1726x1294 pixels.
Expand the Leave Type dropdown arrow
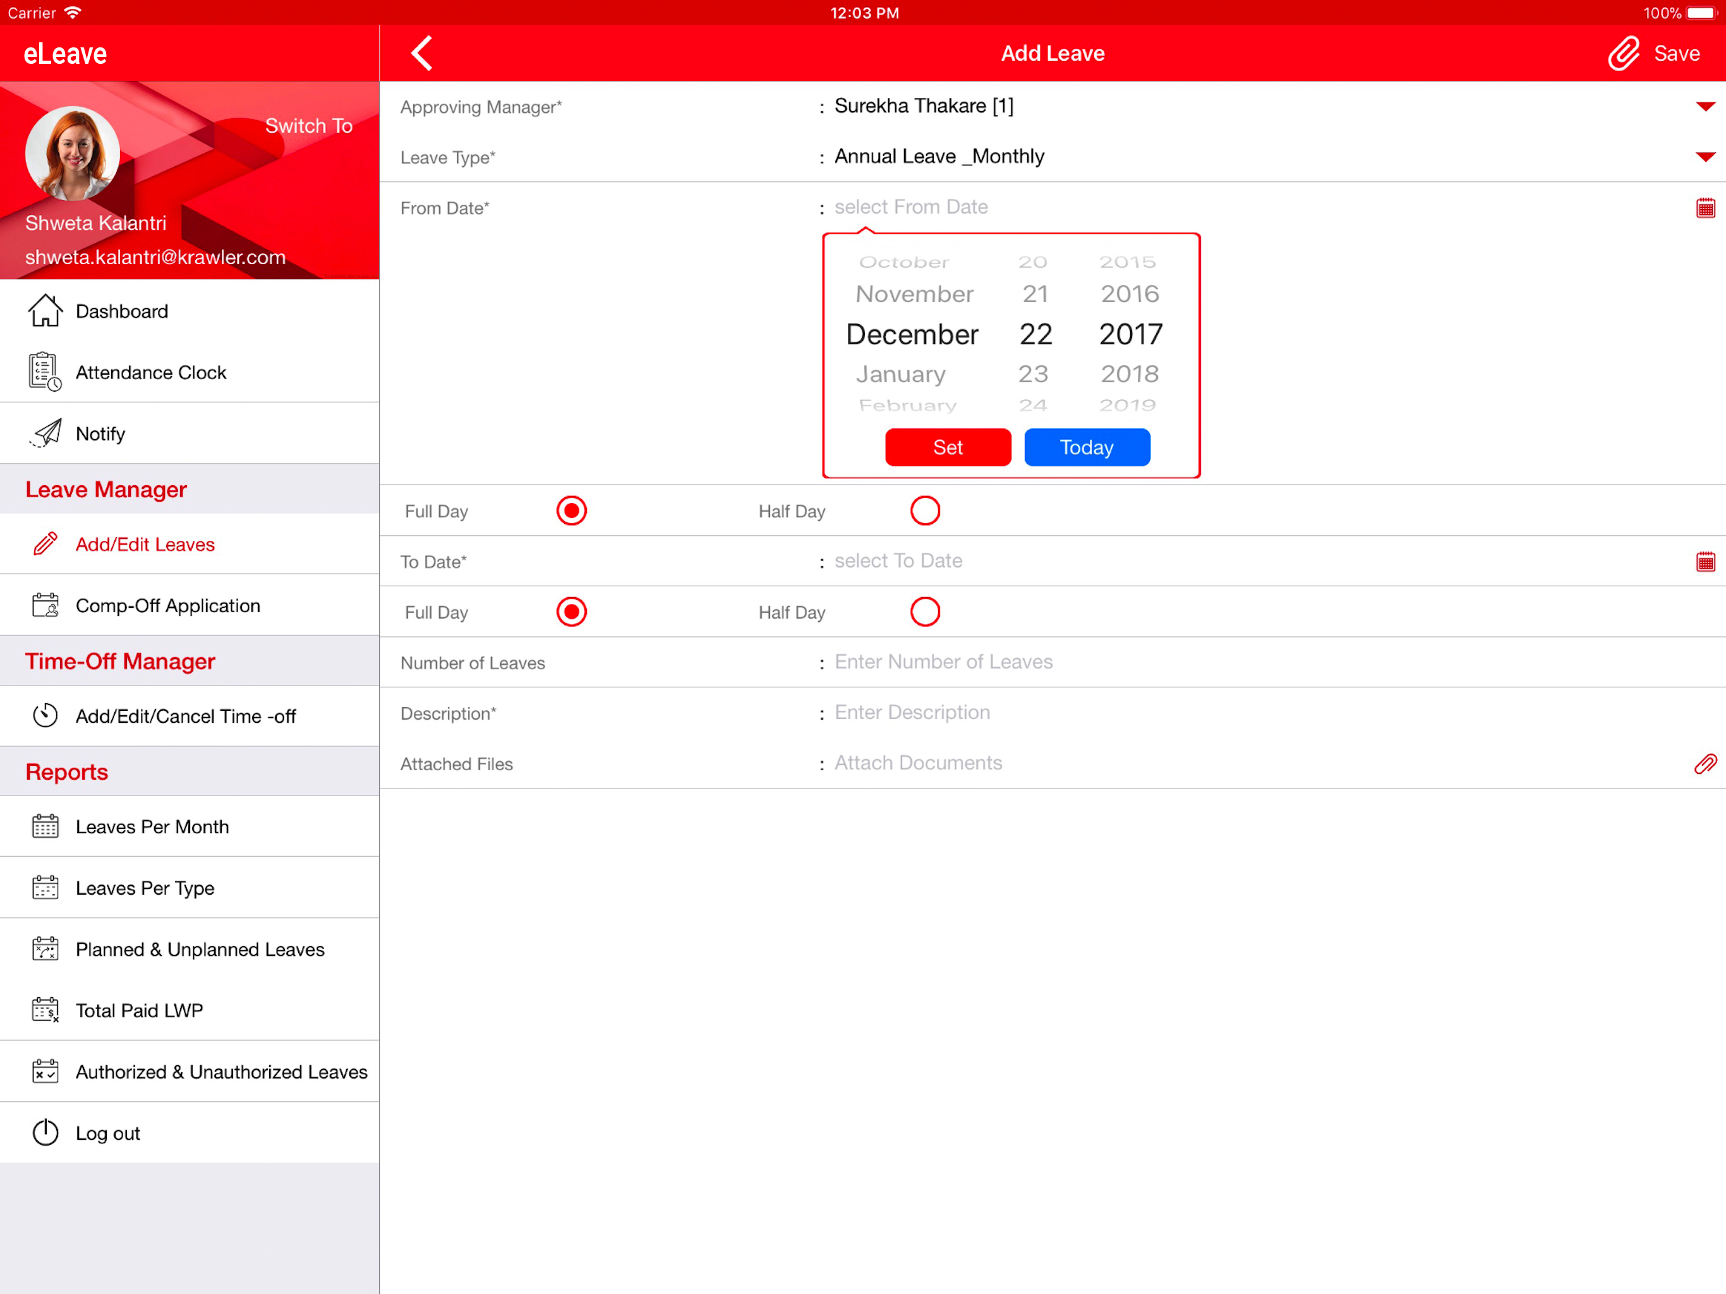(x=1705, y=158)
